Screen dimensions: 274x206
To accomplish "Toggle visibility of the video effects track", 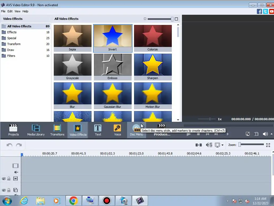I will [x=4, y=179].
